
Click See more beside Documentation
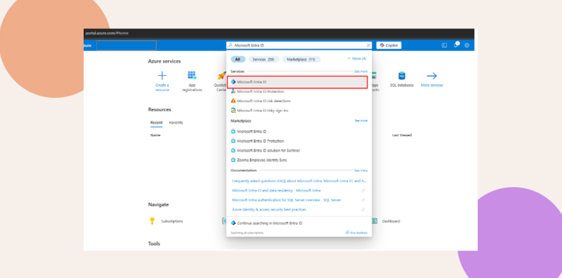pyautogui.click(x=361, y=171)
